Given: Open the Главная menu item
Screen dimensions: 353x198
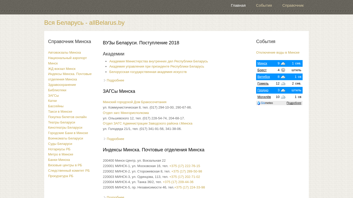Looking at the screenshot, I should coord(238,5).
